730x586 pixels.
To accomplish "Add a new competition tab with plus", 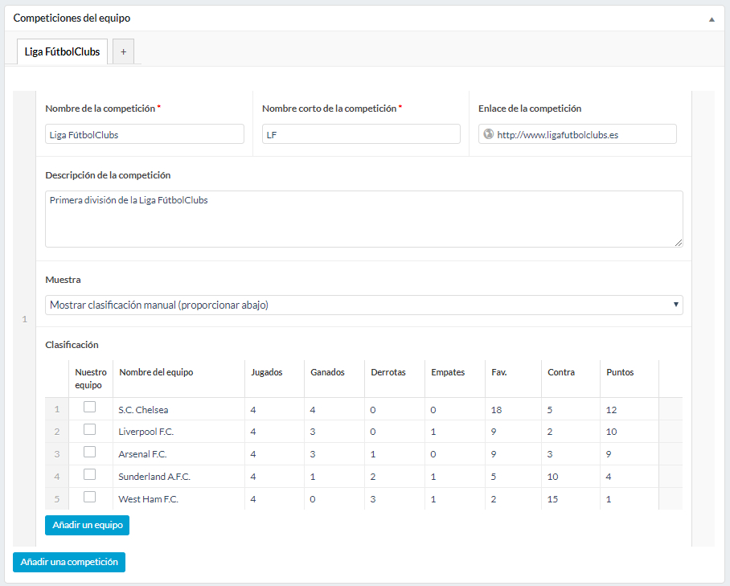I will coord(123,51).
